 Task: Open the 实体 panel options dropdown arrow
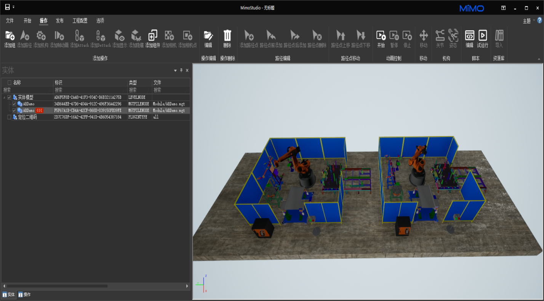point(175,70)
